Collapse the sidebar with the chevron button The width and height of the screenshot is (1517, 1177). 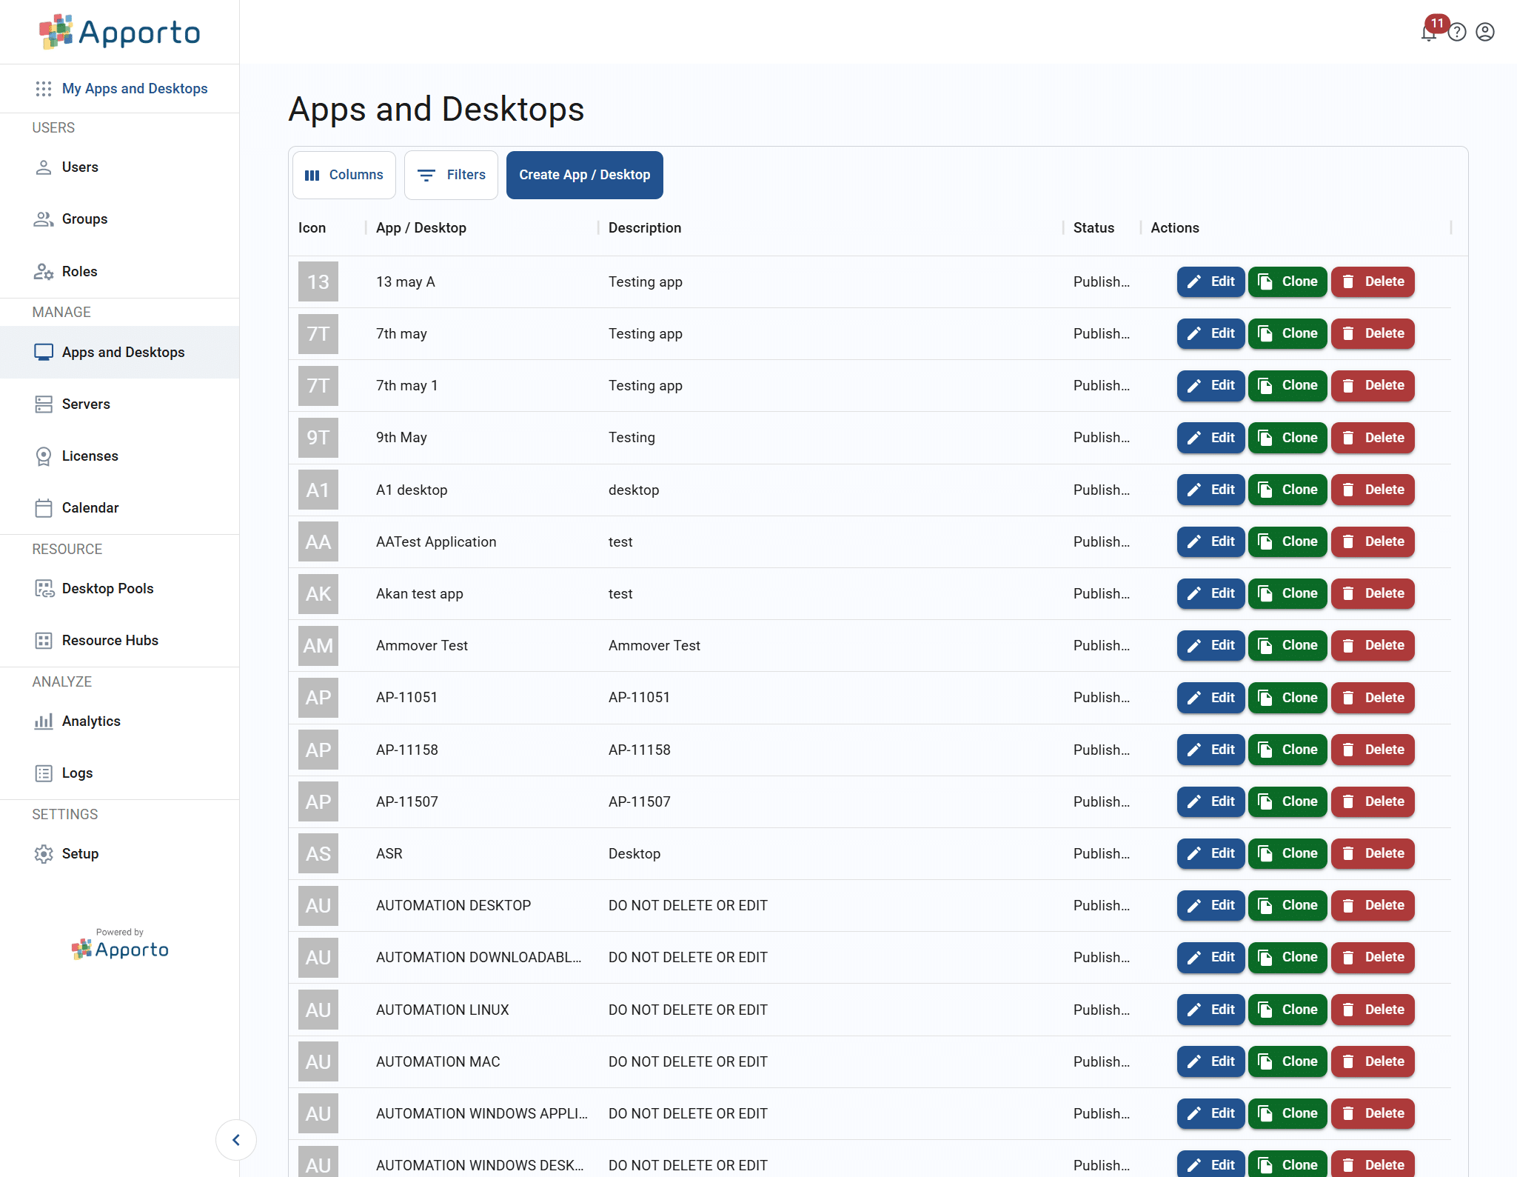(236, 1139)
